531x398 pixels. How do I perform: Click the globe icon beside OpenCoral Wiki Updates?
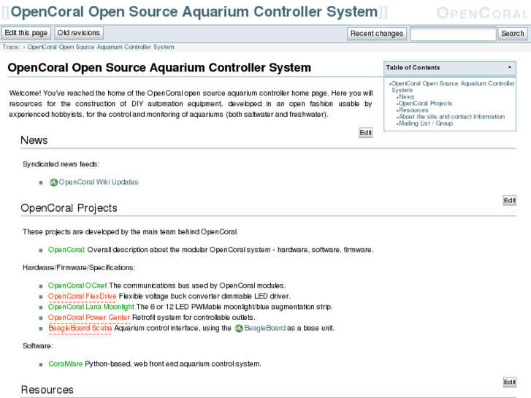[x=53, y=183]
